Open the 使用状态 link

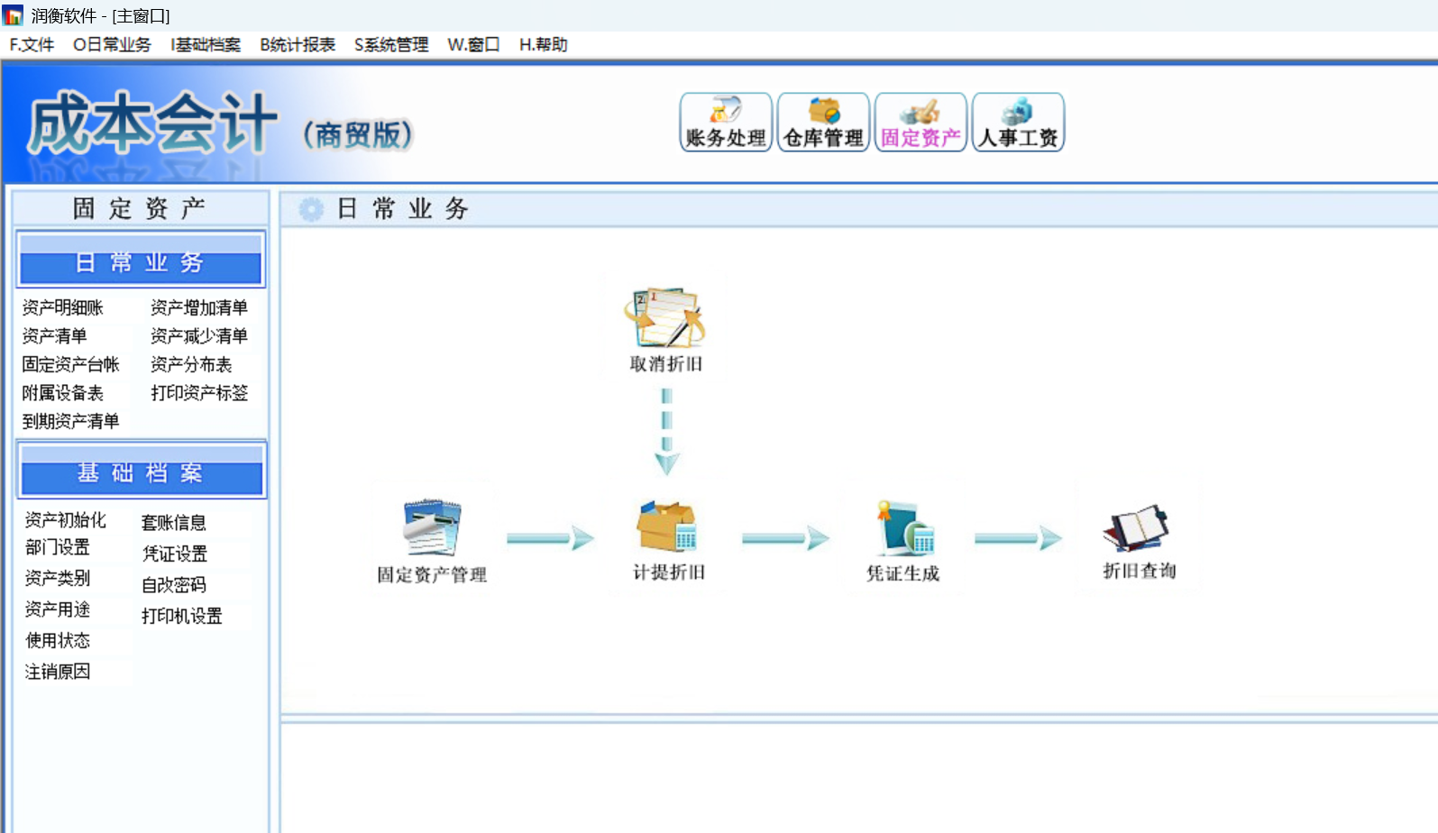pos(58,640)
